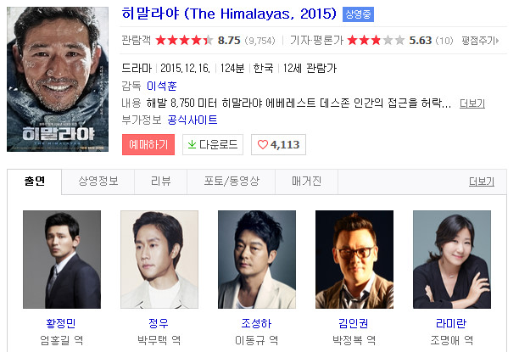The width and height of the screenshot is (519, 352).
Task: Open the 평점주기 rating arrow
Action: point(480,41)
